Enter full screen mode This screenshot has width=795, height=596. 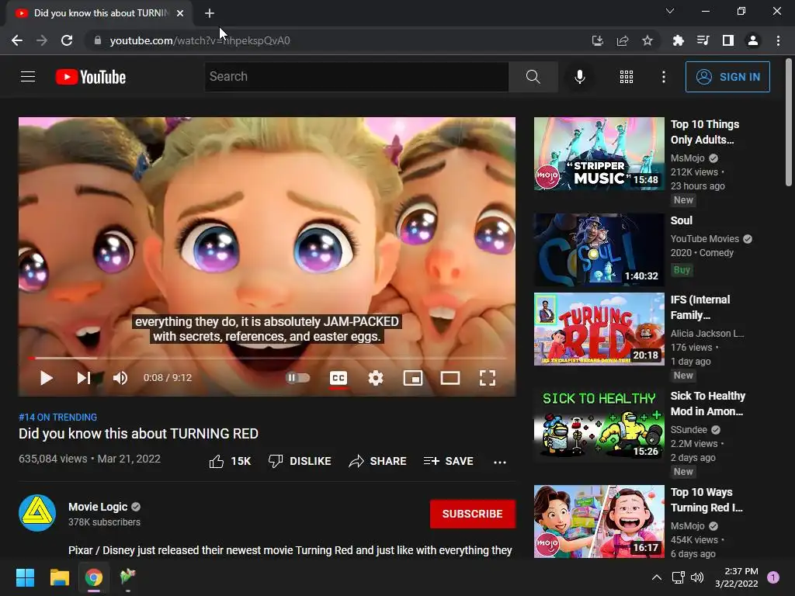coord(488,378)
